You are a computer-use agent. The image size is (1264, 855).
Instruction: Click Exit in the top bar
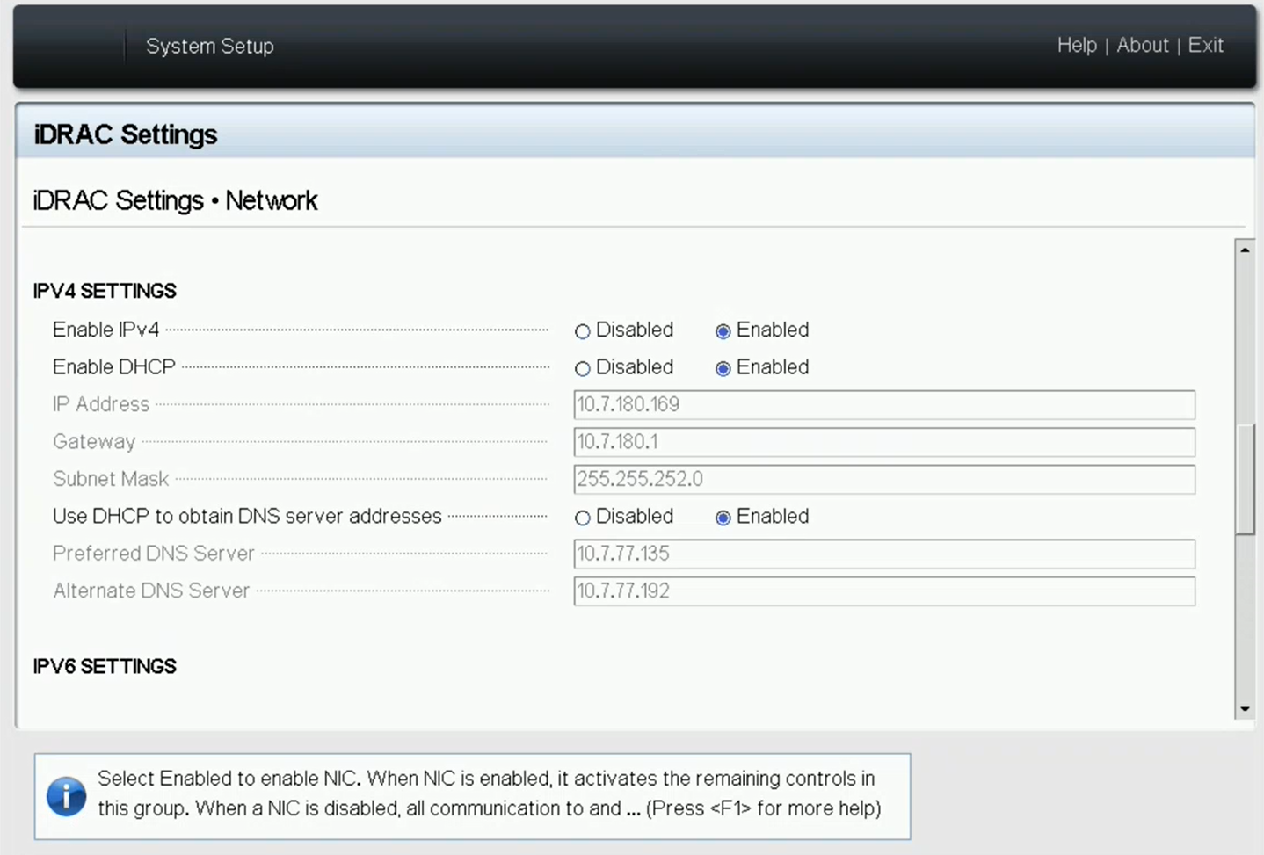[1205, 46]
